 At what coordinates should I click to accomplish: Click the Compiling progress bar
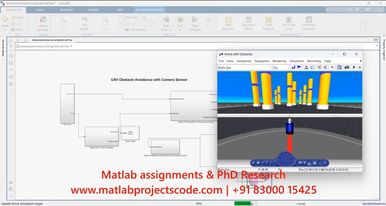pyautogui.click(x=246, y=204)
